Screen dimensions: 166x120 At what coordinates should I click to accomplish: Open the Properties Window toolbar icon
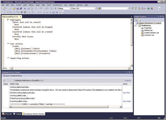(136, 8)
